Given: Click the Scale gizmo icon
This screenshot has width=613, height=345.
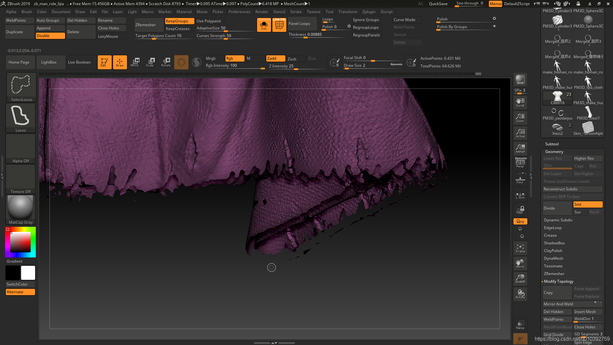Looking at the screenshot, I should (x=150, y=62).
